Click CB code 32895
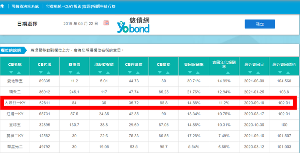The height and width of the screenshot is (153, 300). coord(45,125)
